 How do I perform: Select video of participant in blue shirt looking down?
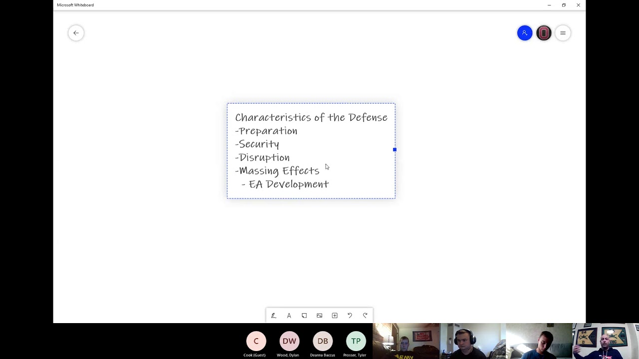539,341
